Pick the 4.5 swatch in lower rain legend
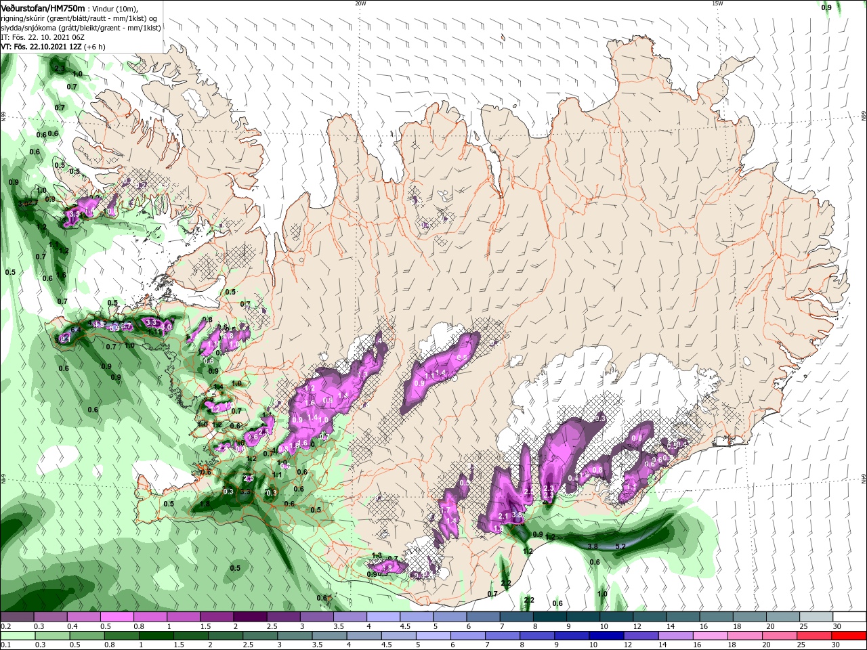Image resolution: width=867 pixels, height=650 pixels. pyautogui.click(x=398, y=636)
